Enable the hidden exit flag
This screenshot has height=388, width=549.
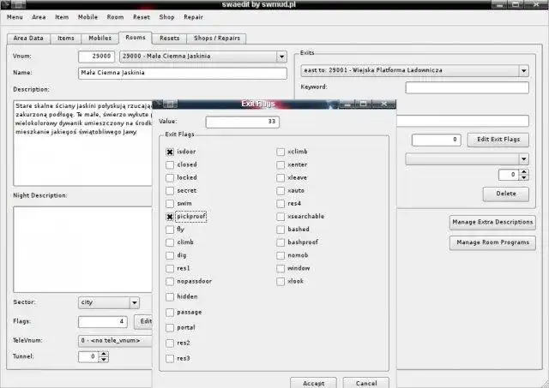(170, 296)
